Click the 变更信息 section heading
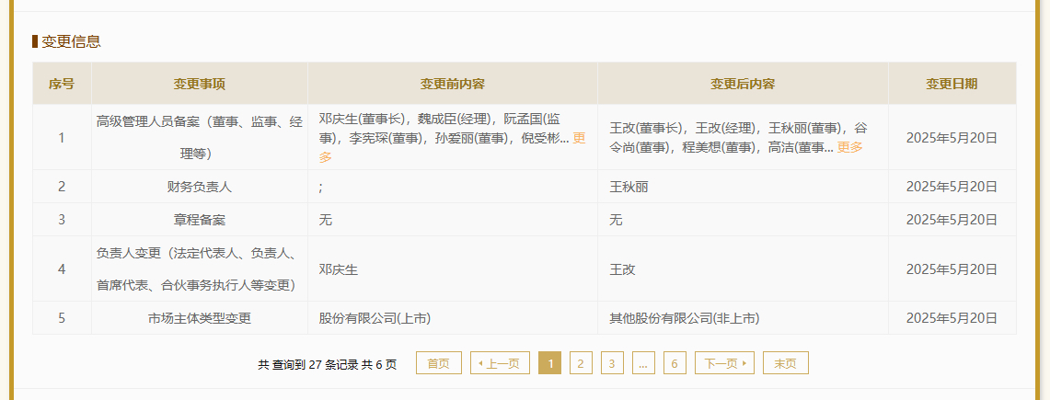Viewport: 1050px width, 400px height. (71, 41)
